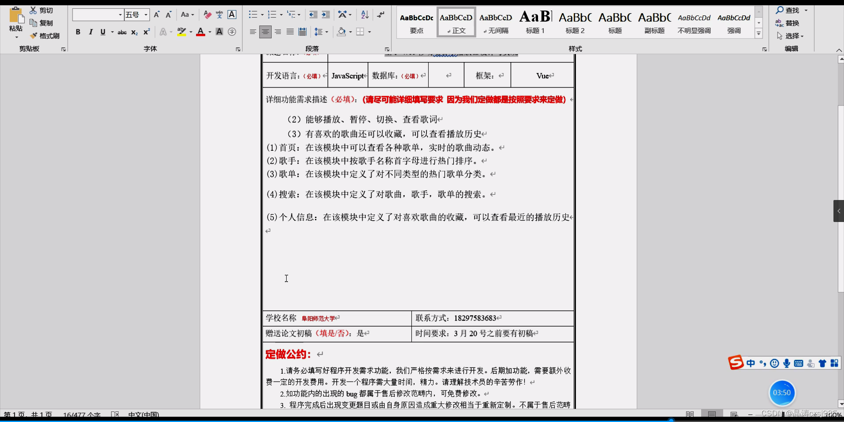Align text right

tap(278, 32)
